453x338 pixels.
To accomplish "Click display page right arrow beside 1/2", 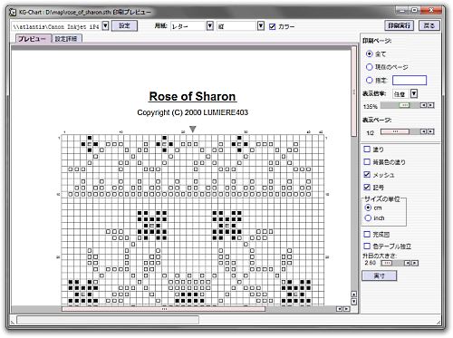I will (x=431, y=131).
